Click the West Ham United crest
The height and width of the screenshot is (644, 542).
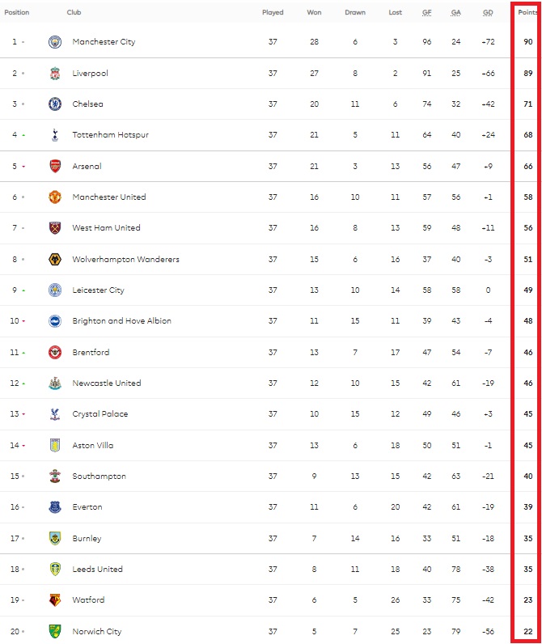(x=55, y=228)
